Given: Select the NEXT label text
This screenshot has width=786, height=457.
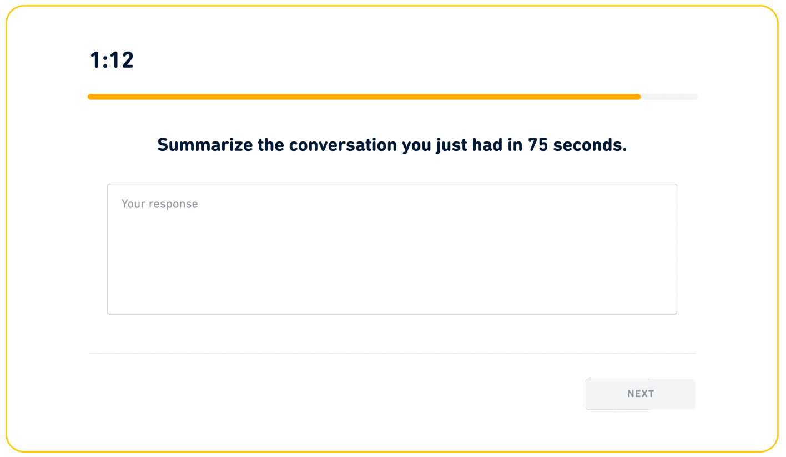Looking at the screenshot, I should [x=640, y=394].
